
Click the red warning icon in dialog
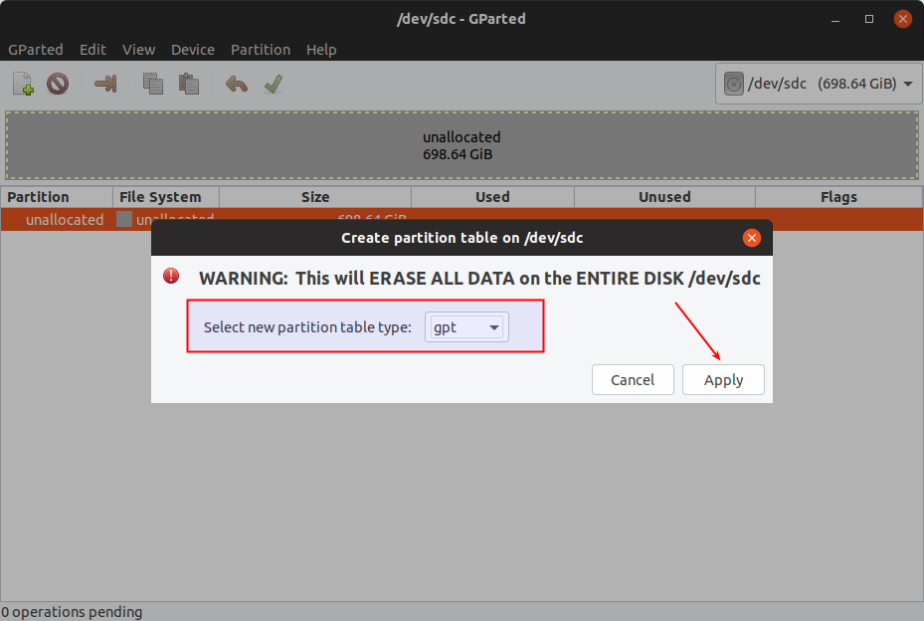(172, 276)
